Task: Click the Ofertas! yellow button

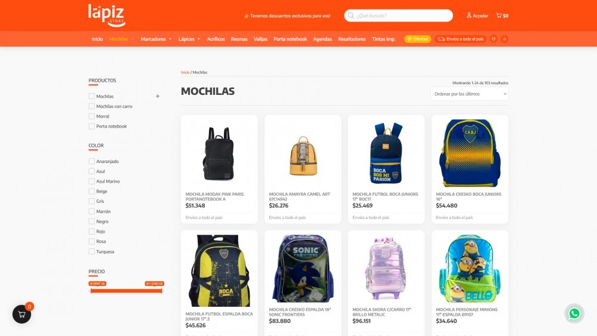Action: click(x=418, y=39)
